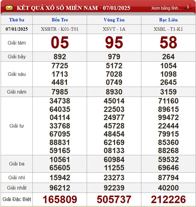196x207 pixels.
Task: Select giải bảy number 892
Action: pyautogui.click(x=60, y=57)
